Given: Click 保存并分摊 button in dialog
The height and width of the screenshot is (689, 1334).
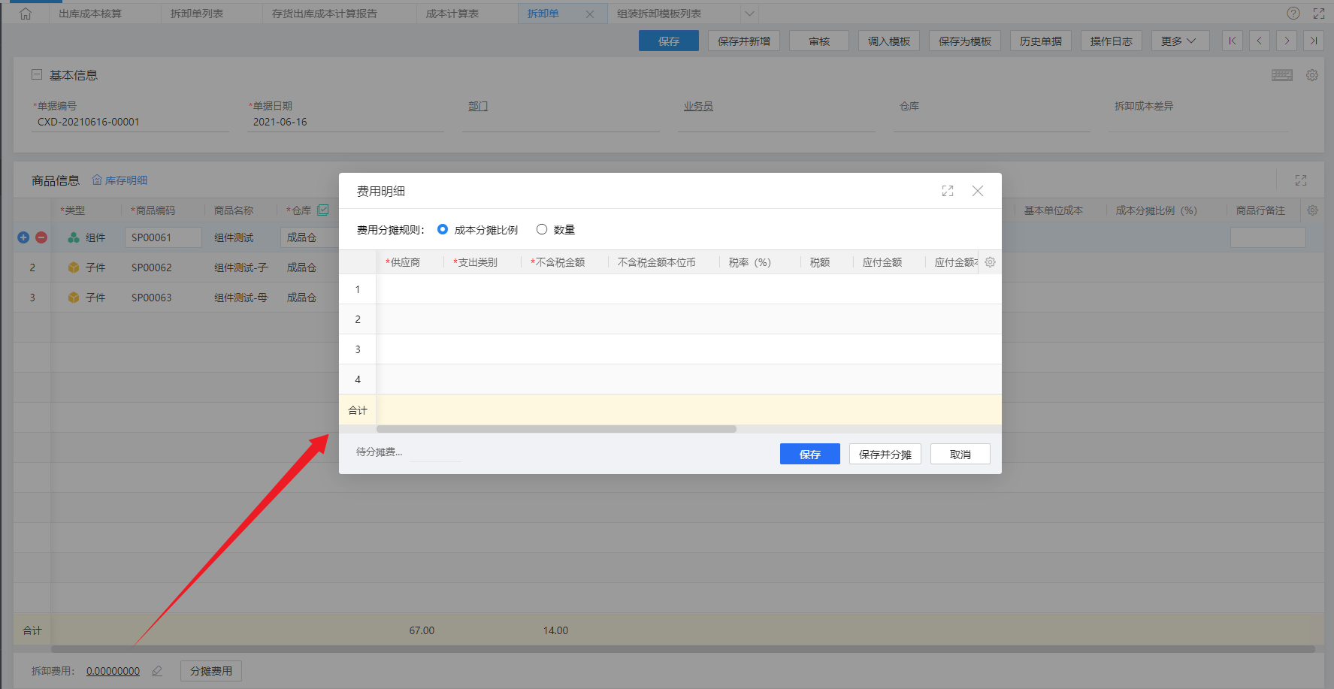Looking at the screenshot, I should pos(885,454).
